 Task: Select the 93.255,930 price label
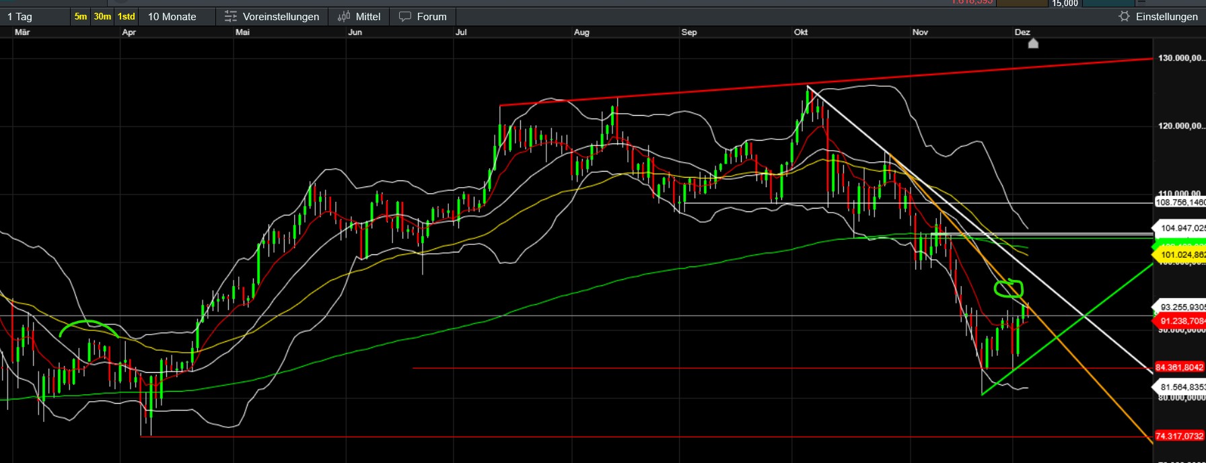click(1180, 307)
